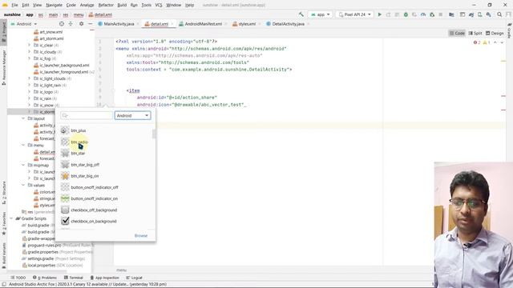Switch editor to Code view

click(x=457, y=33)
